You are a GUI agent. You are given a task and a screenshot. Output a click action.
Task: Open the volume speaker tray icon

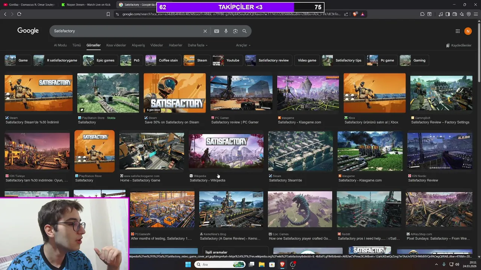(x=457, y=264)
